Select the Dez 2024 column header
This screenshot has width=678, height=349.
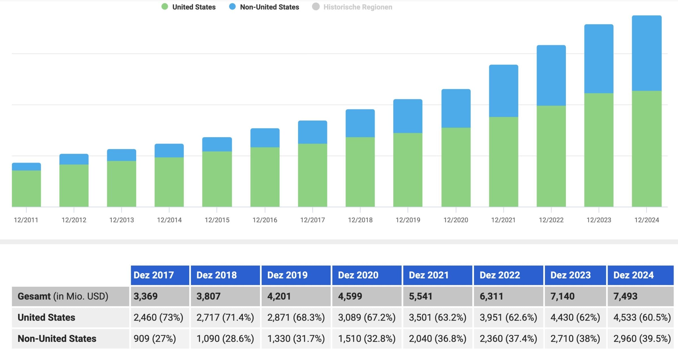(x=640, y=275)
